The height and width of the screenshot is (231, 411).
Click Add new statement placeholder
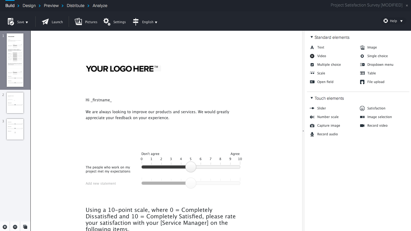[x=101, y=184]
